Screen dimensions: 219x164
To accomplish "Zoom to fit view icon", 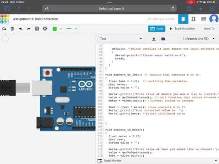I will pos(5,39).
